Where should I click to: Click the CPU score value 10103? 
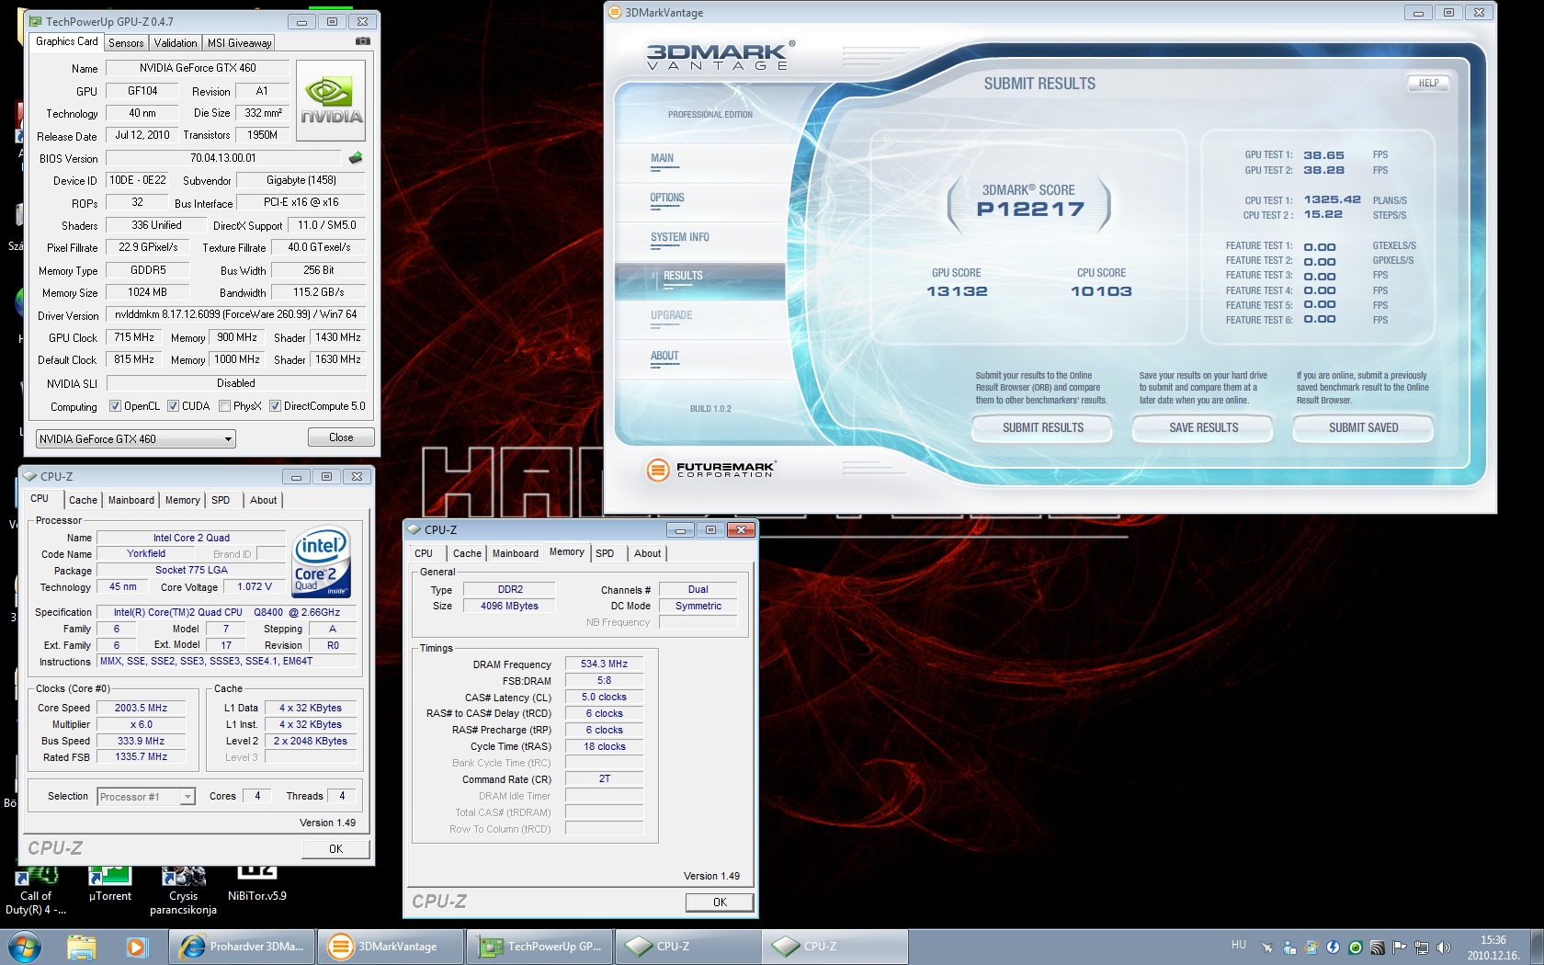coord(1101,291)
